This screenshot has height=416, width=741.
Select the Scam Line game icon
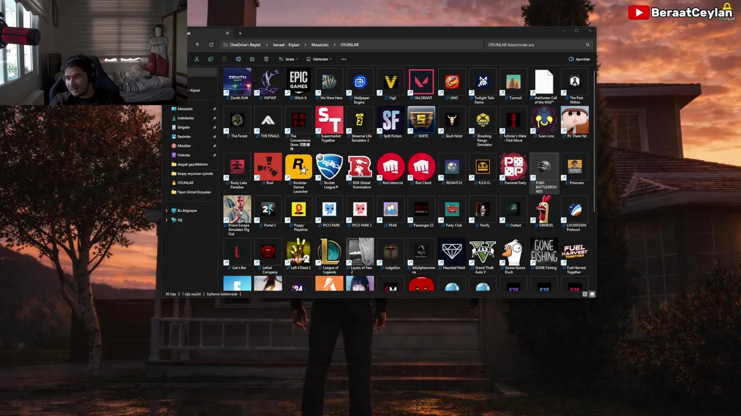coord(544,120)
